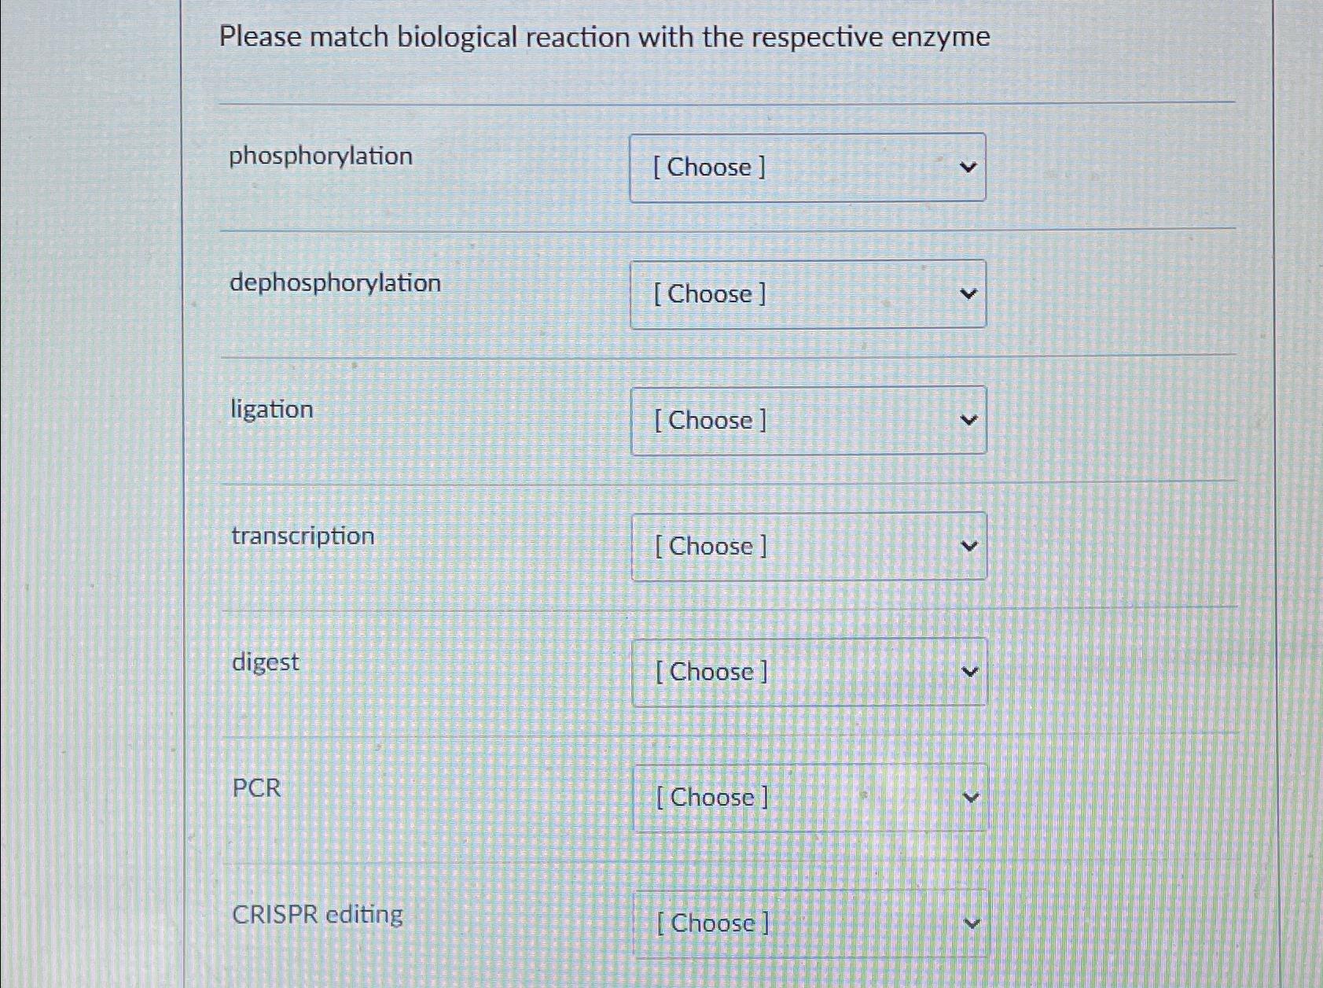1323x988 pixels.
Task: Click the chevron beside transcription Choose box
Action: click(971, 546)
